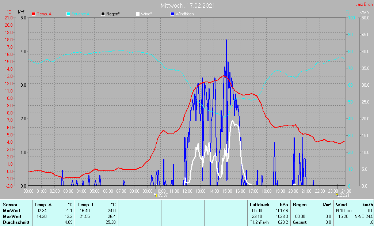Click the 'Luftdruck' table header

tap(260, 205)
